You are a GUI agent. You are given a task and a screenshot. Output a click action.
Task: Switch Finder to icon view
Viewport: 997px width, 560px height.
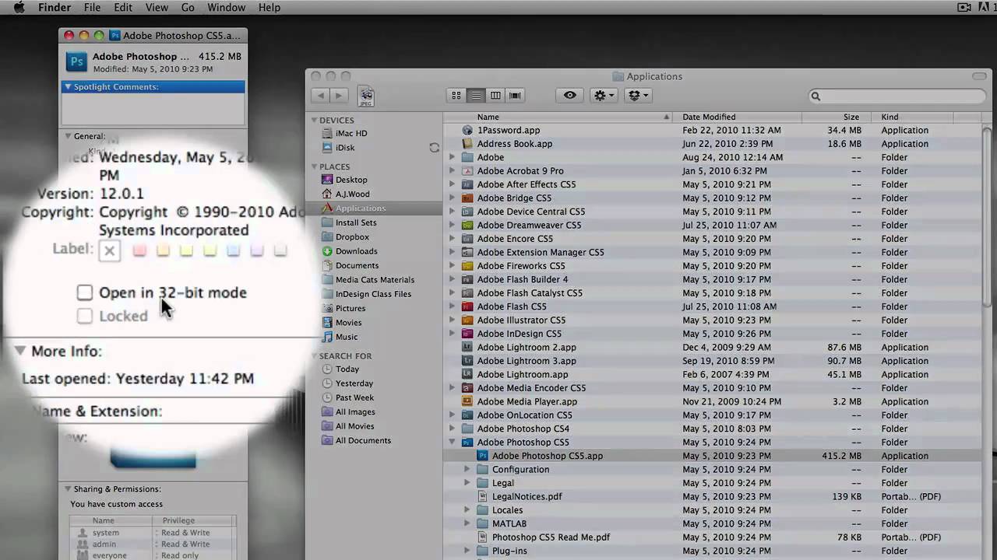point(456,96)
